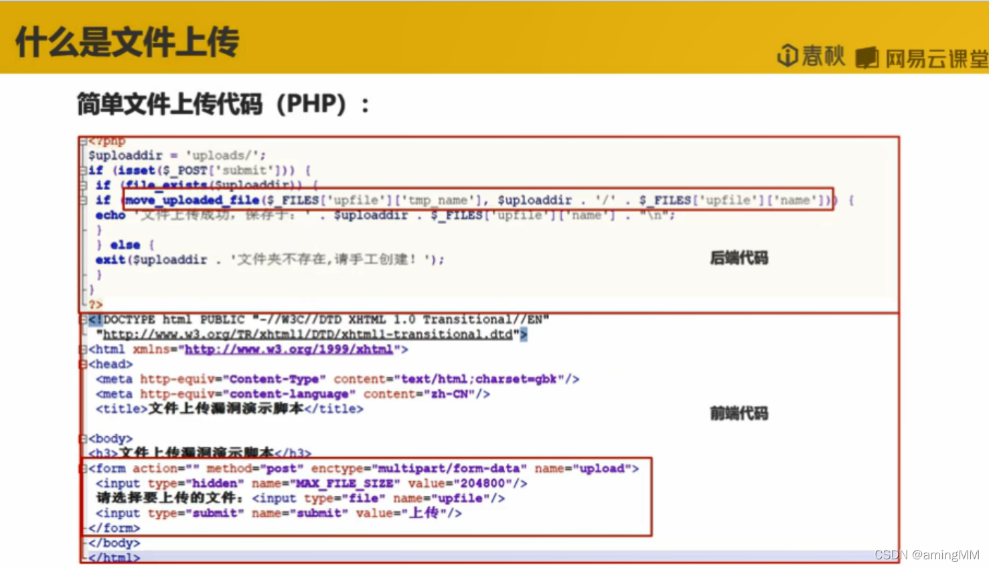The width and height of the screenshot is (989, 568).
Task: Click the </html> closing tag line
Action: 114,557
